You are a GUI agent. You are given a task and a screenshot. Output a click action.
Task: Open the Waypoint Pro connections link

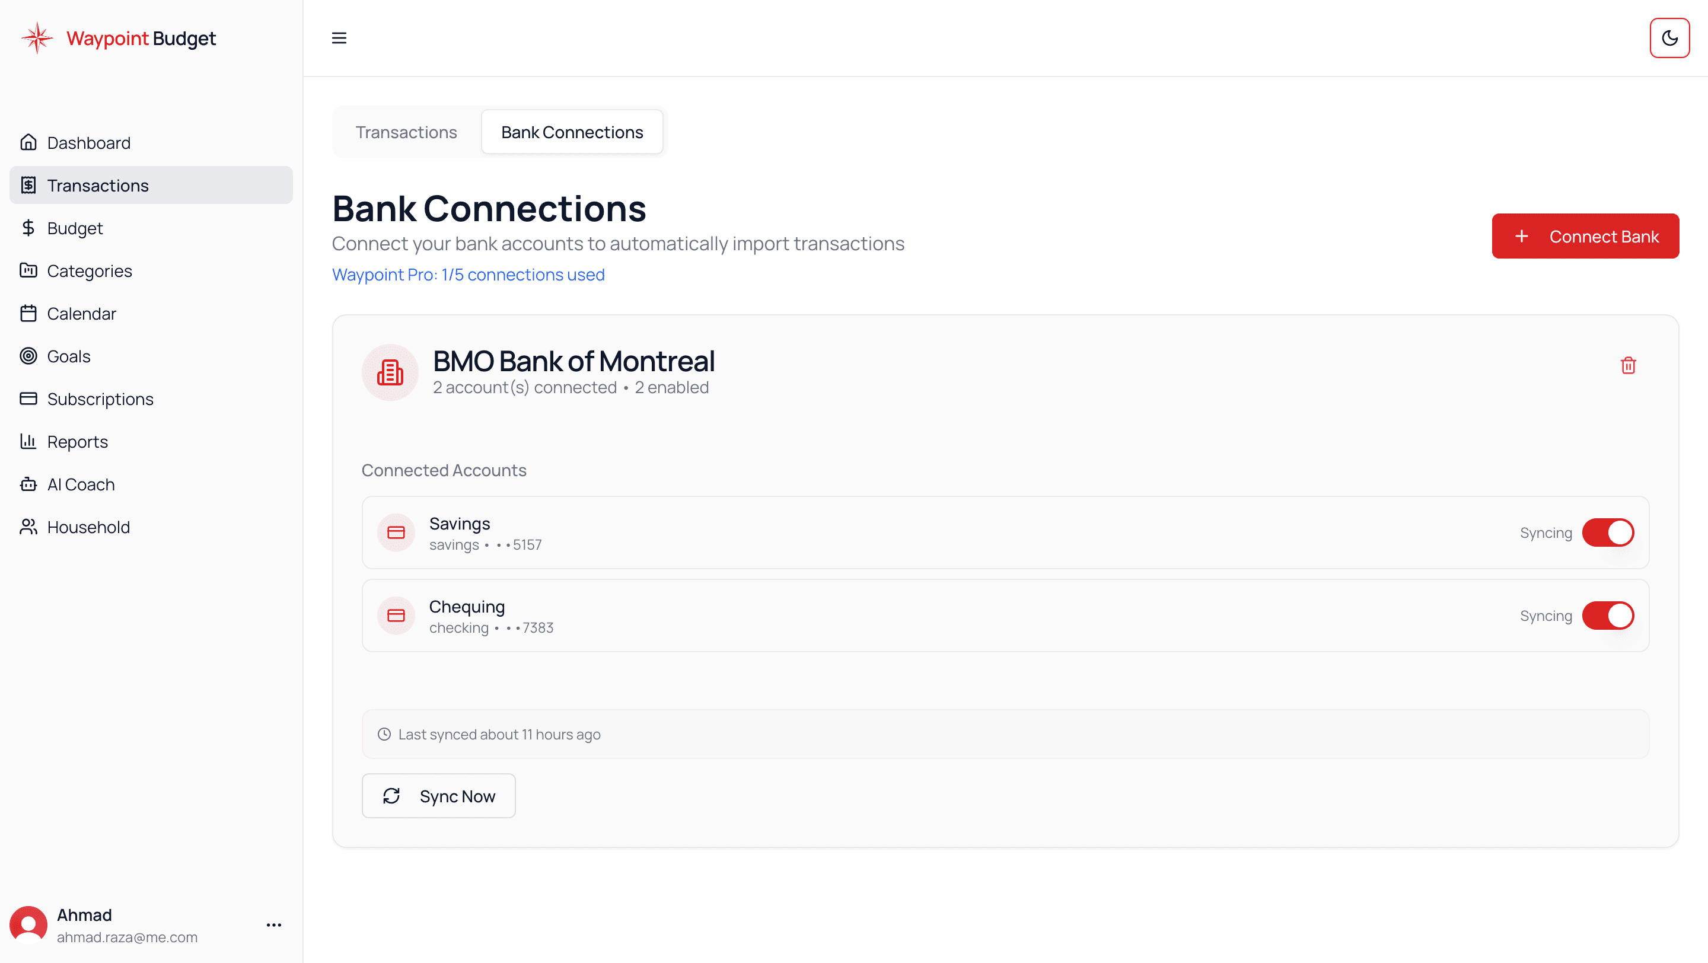tap(468, 275)
